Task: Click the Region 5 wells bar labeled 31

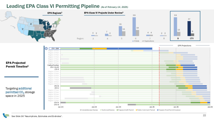Action: point(120,31)
